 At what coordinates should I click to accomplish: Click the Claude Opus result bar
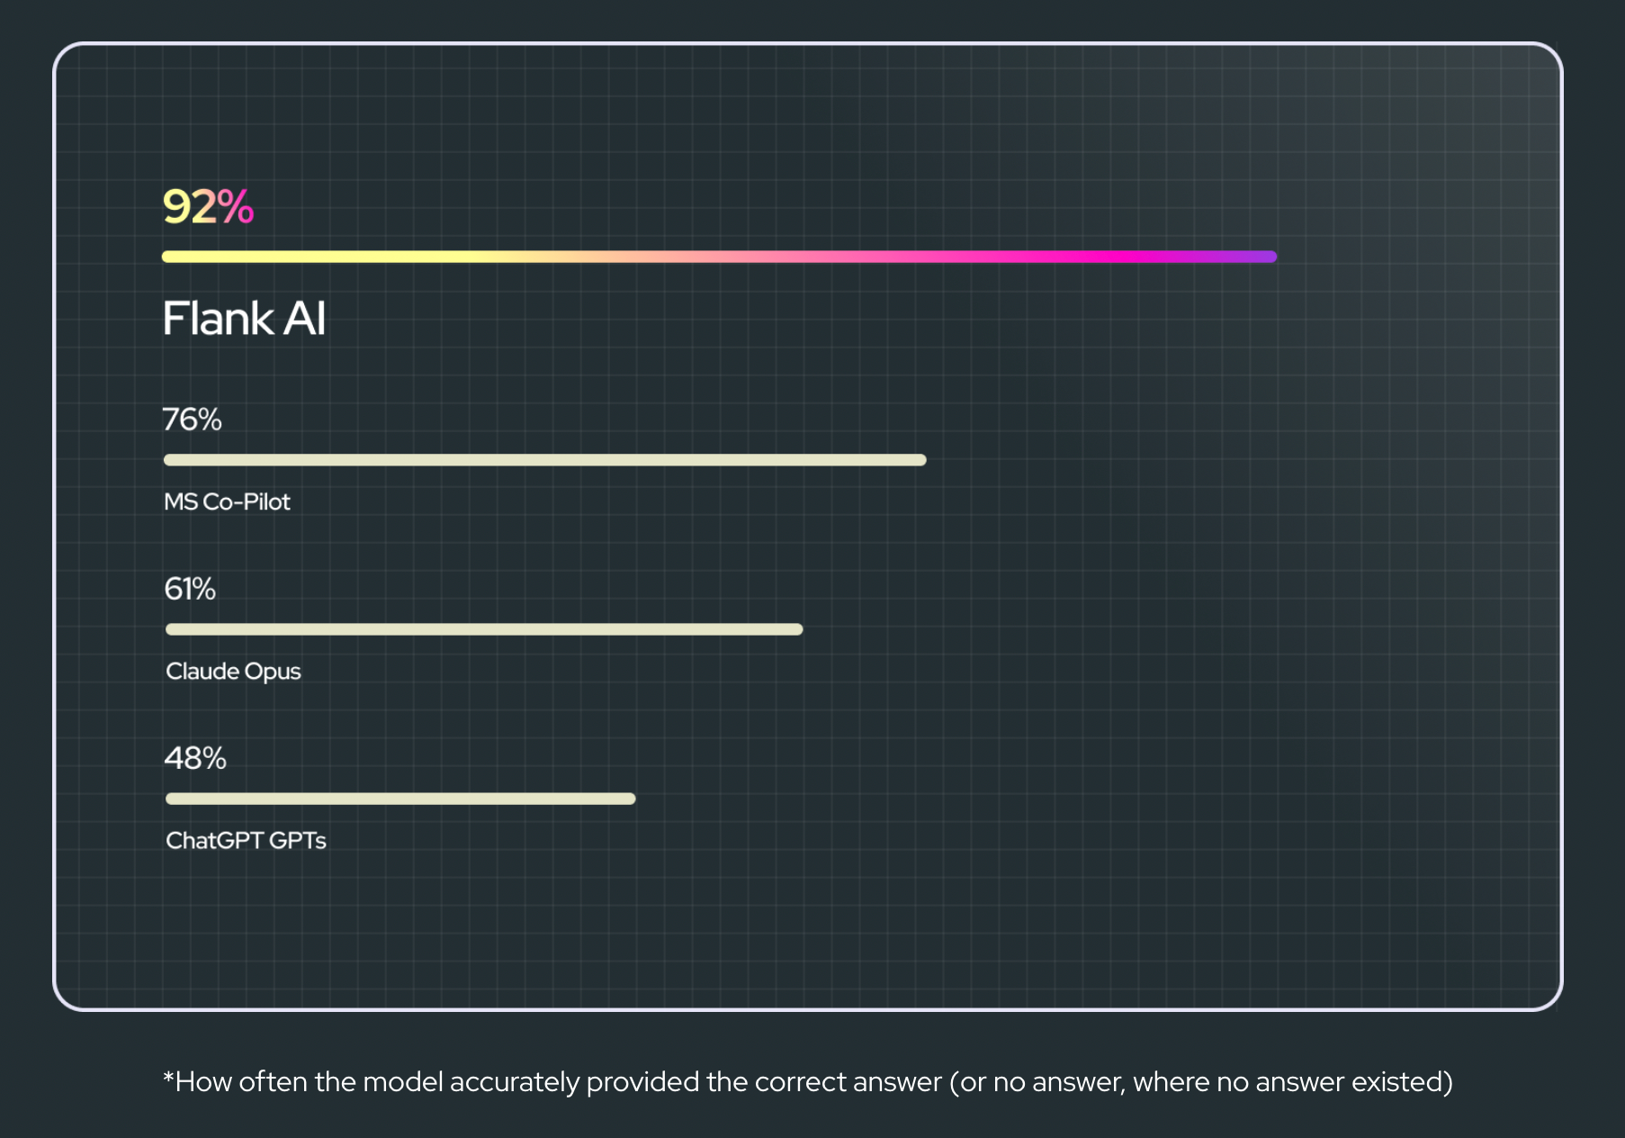pos(484,629)
